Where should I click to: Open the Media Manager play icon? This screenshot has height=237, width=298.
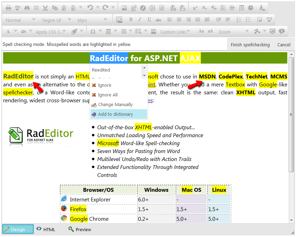tap(152, 8)
